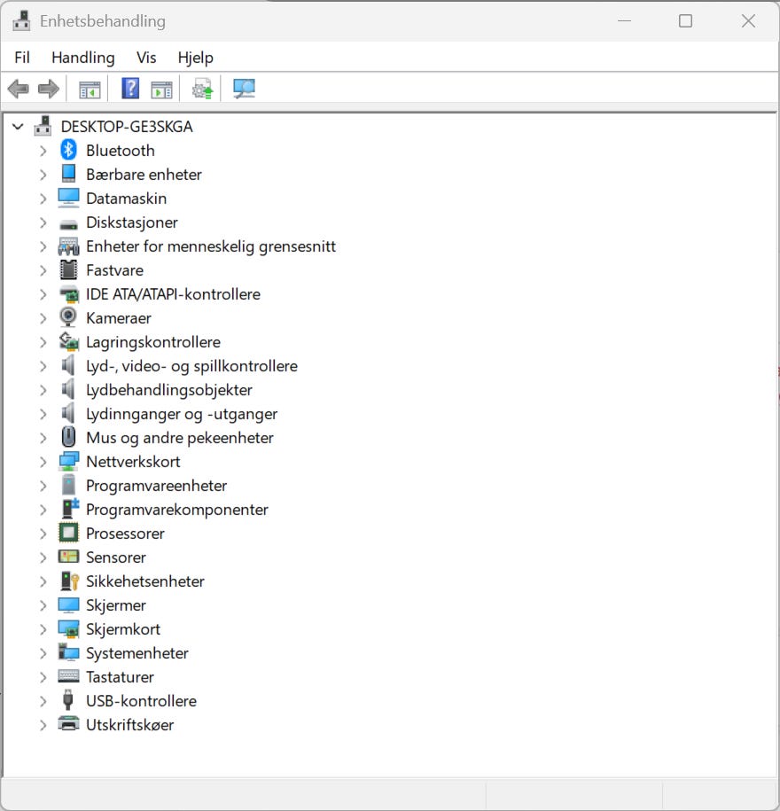Click the Utskriftskøer printer icon

coord(68,723)
